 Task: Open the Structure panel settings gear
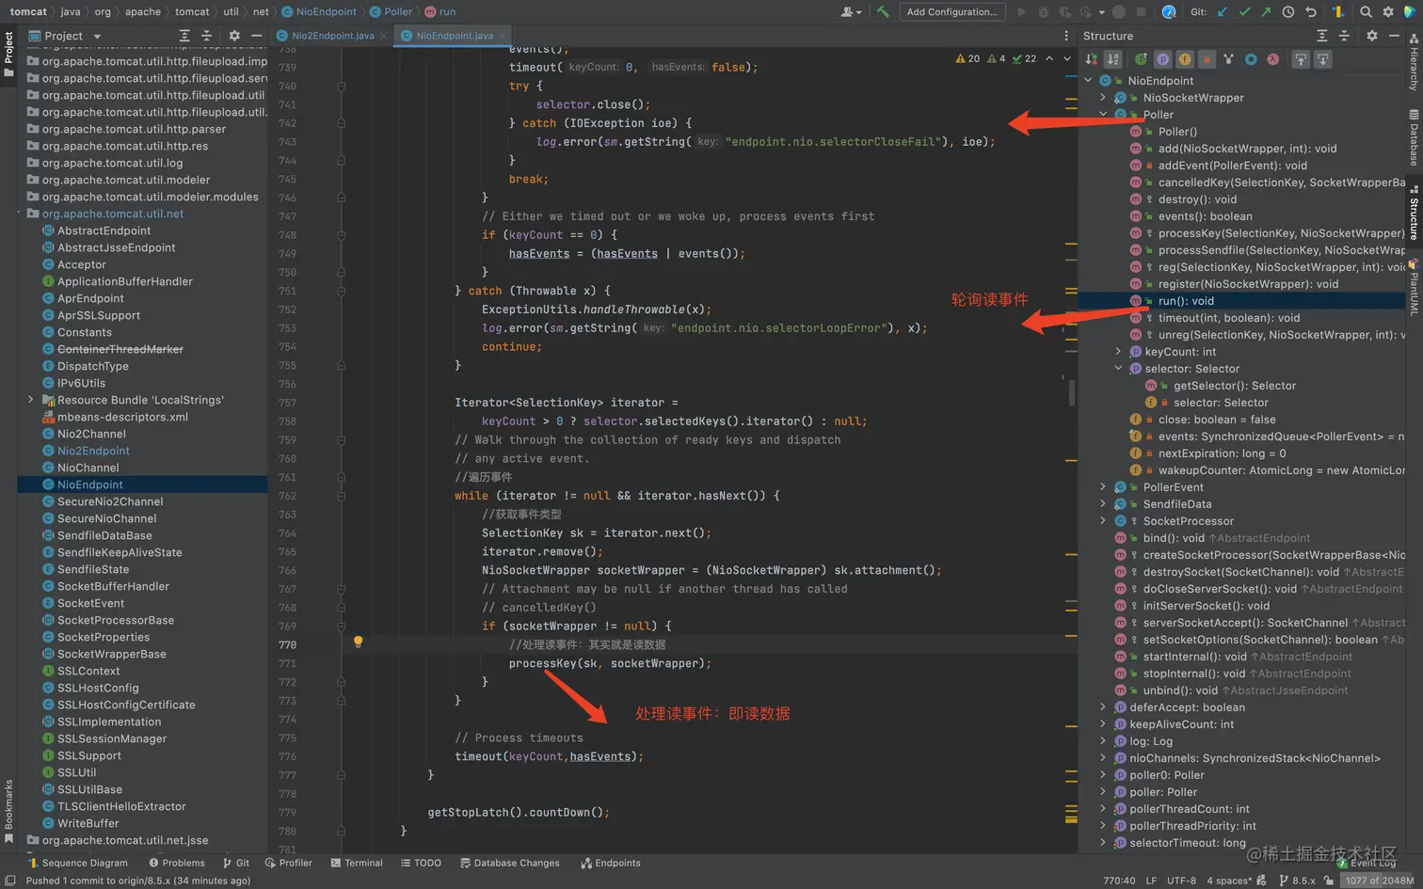(x=1371, y=36)
